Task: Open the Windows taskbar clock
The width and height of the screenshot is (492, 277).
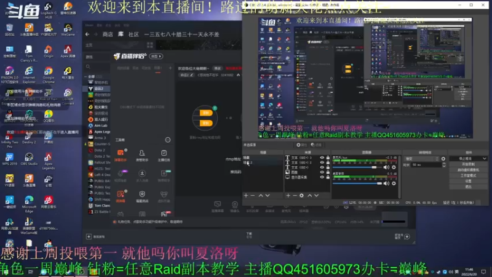Action: [x=469, y=271]
